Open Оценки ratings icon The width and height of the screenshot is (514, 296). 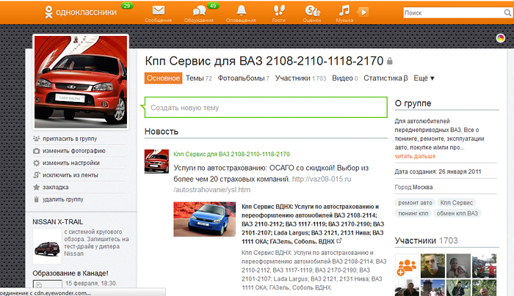coord(312,11)
